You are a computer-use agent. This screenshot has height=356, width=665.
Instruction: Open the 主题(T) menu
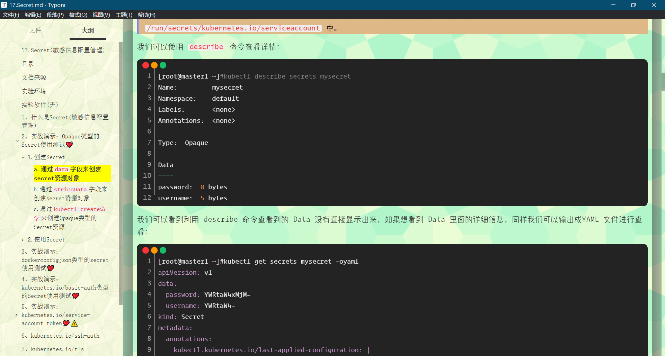(x=124, y=15)
